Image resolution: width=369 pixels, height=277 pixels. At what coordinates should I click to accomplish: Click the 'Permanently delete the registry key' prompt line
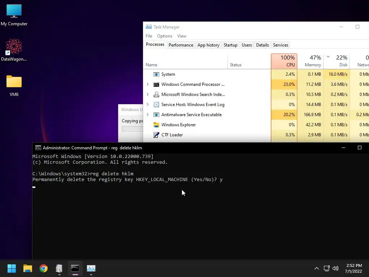pos(127,180)
